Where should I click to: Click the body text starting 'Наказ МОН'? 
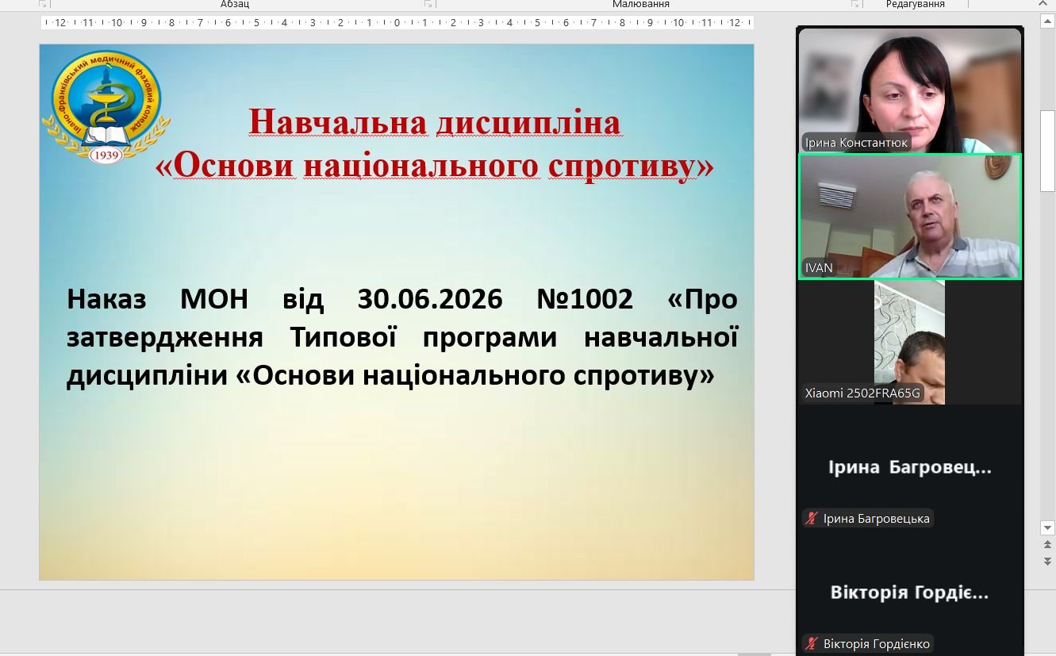(x=402, y=337)
